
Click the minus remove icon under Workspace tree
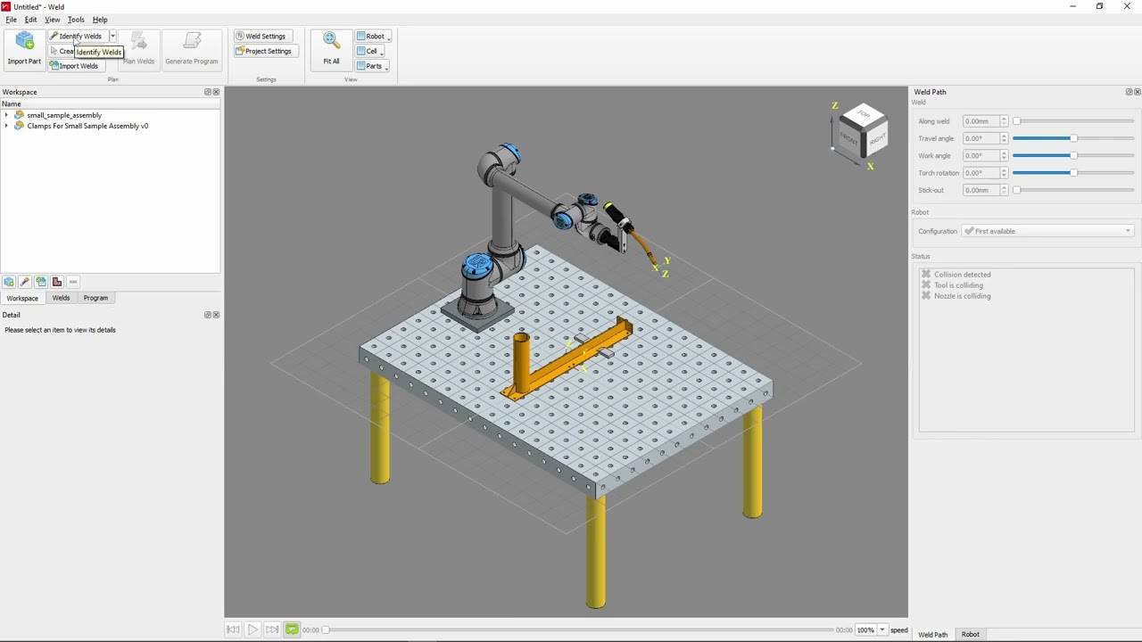[x=73, y=282]
